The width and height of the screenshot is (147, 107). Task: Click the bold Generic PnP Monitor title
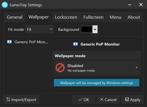tap(100, 44)
